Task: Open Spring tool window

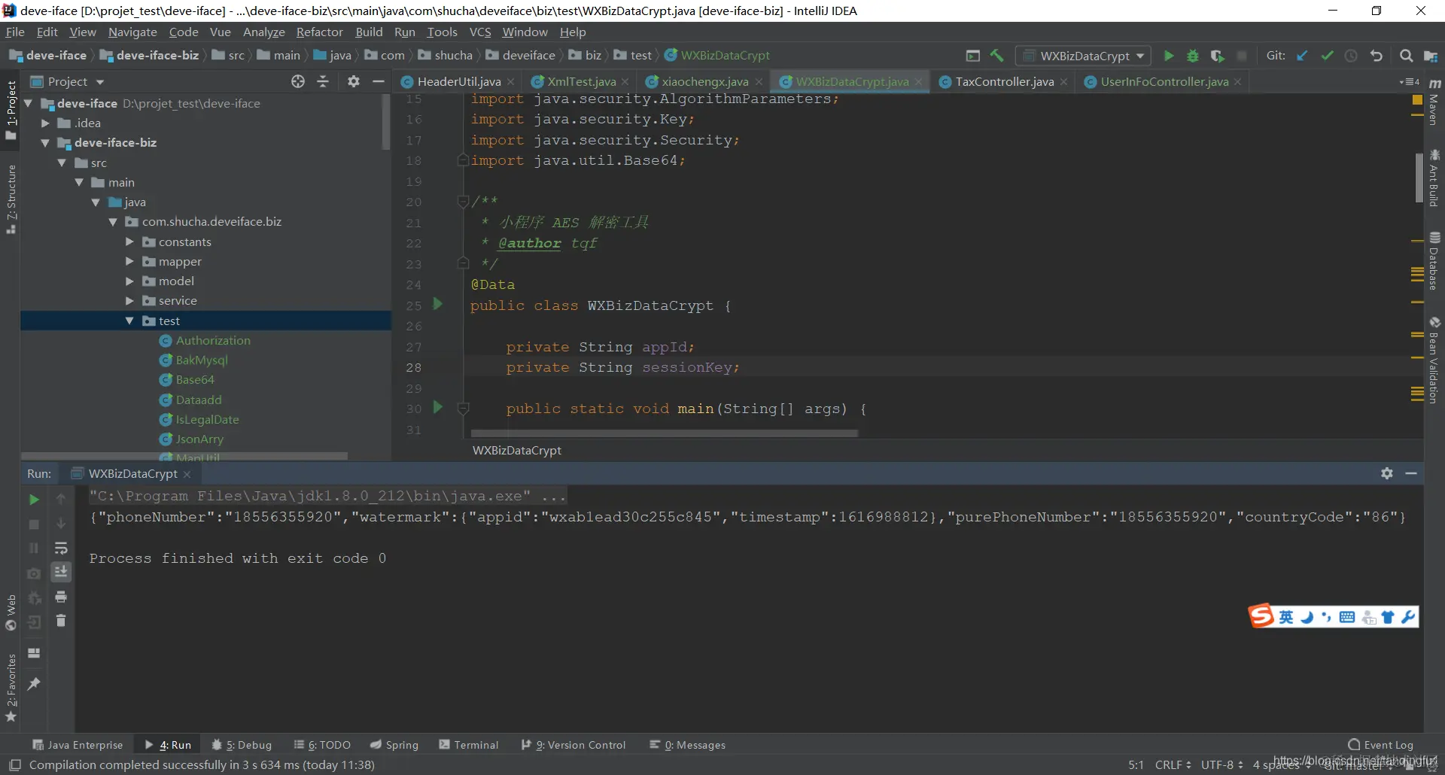Action: pos(394,745)
